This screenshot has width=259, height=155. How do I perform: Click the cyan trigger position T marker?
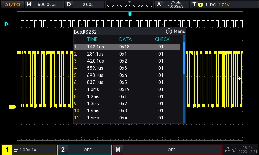tap(130, 14)
